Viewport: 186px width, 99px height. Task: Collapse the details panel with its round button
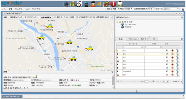112,72
